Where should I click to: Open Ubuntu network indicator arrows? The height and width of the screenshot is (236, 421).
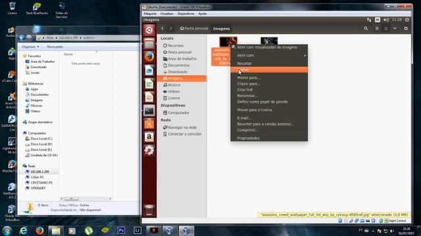369,20
